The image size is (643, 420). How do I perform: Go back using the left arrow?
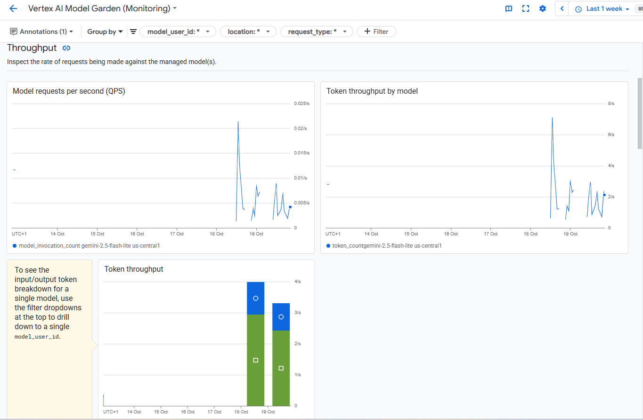(x=13, y=8)
